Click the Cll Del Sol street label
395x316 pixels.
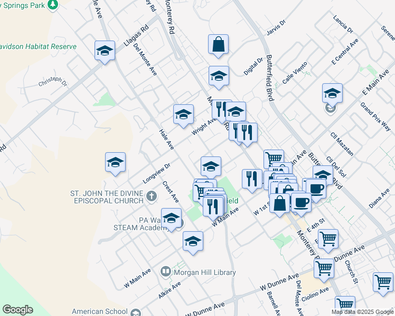tap(336, 166)
